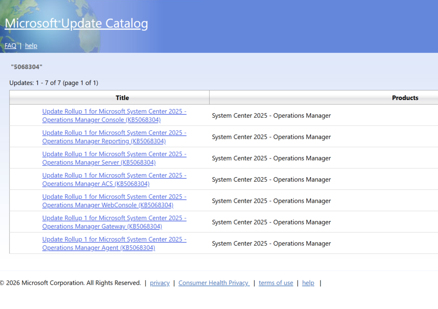Screen dimensions: 438x309
Task: Click the Products cell in the ACS row
Action: pyautogui.click(x=271, y=179)
